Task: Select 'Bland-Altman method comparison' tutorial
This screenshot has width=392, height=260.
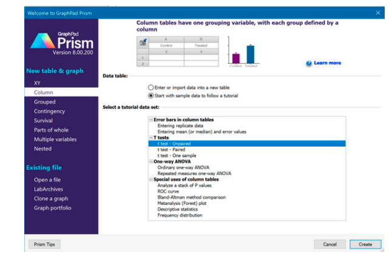Action: coord(191,198)
